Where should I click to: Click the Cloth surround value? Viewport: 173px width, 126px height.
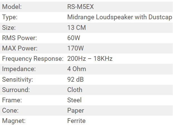point(75,90)
